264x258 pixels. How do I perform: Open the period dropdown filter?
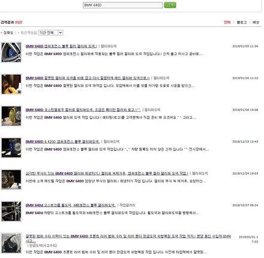[50, 32]
